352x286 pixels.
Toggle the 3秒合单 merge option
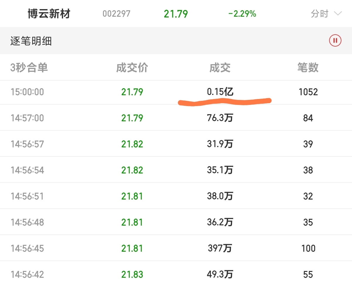pyautogui.click(x=29, y=68)
